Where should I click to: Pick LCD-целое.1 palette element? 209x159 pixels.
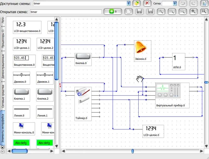[x=22, y=44]
